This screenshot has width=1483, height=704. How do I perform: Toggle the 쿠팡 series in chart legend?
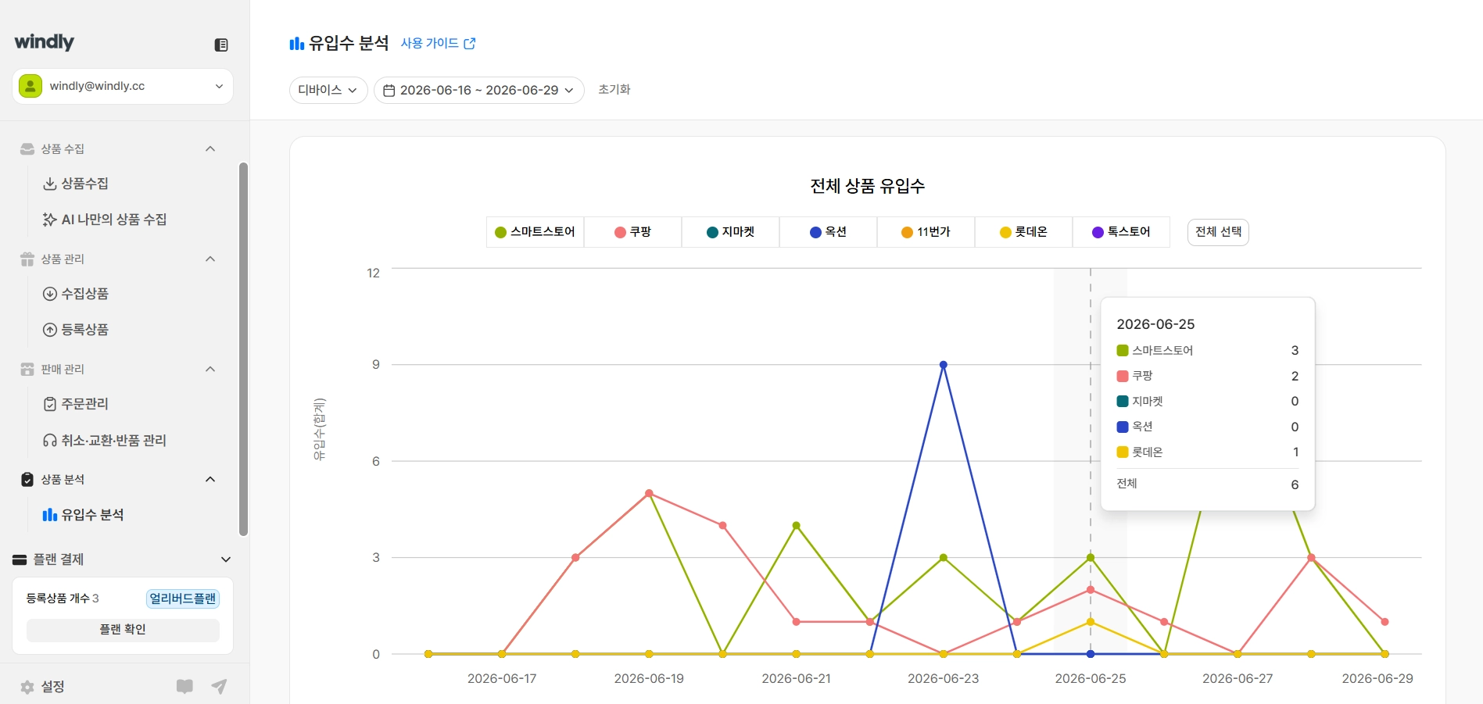tap(632, 232)
